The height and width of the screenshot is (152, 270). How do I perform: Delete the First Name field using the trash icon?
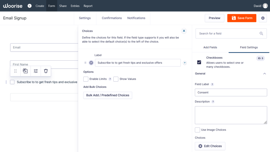click(46, 71)
